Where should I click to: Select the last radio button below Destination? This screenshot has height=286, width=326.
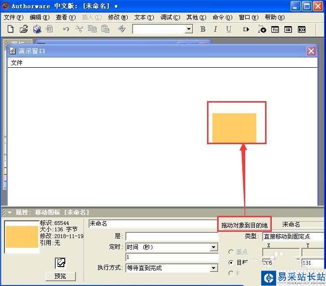(231, 273)
